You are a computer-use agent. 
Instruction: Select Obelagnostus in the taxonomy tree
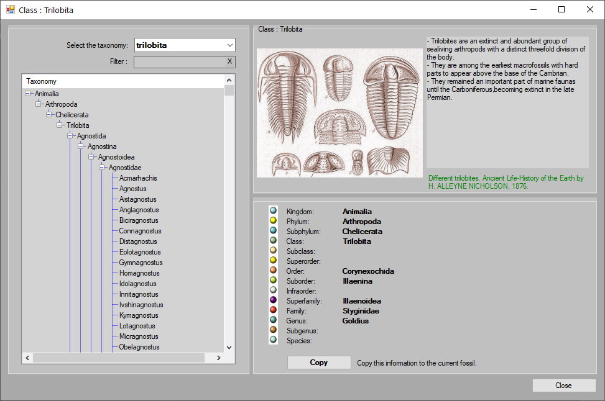pos(139,347)
